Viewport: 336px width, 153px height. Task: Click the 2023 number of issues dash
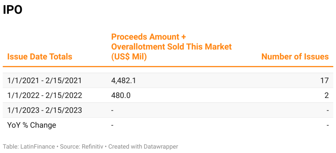(x=327, y=110)
